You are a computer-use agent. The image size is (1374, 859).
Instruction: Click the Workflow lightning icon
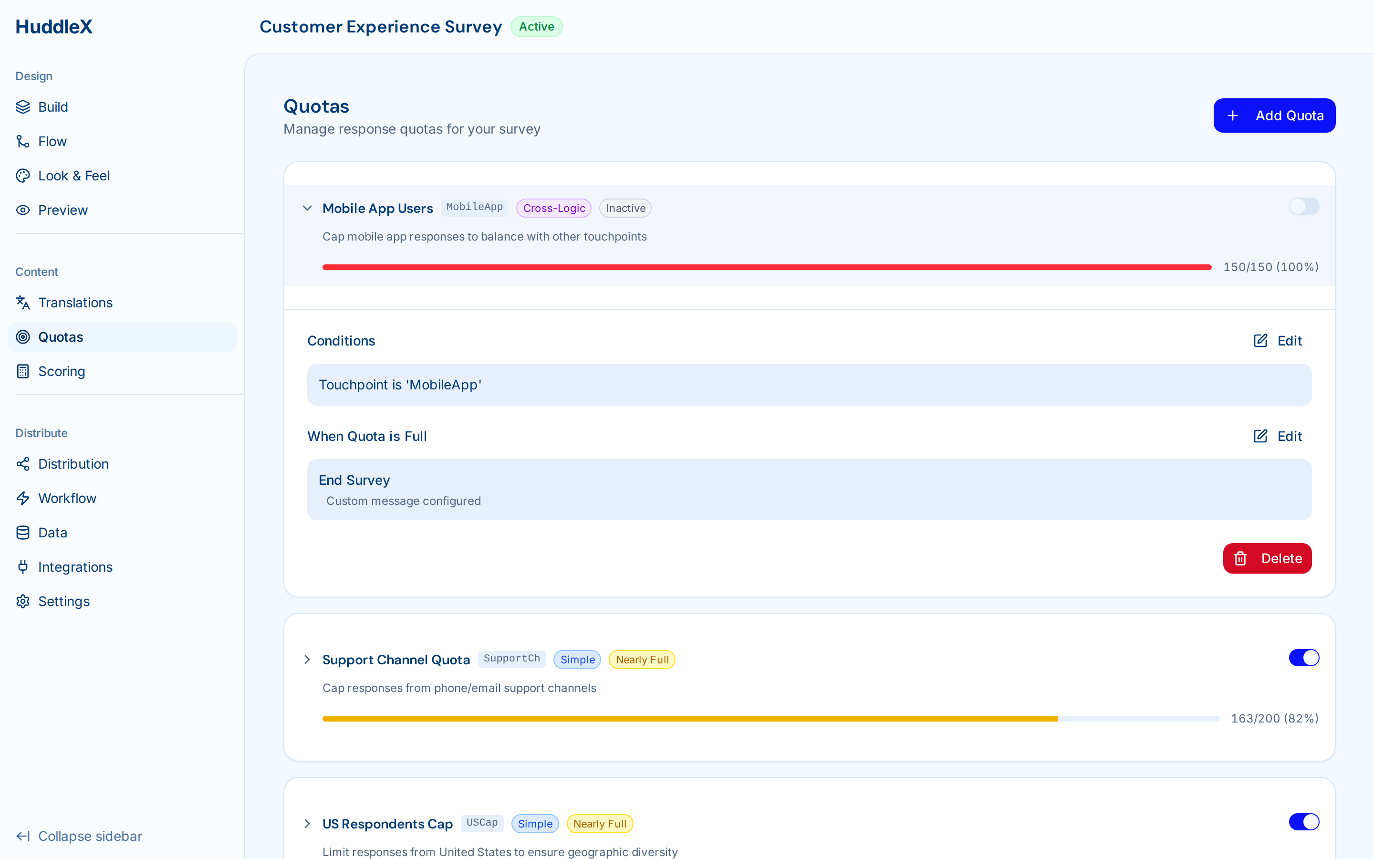(23, 498)
